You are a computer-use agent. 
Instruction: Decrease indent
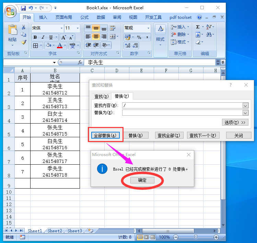[x=88, y=45]
